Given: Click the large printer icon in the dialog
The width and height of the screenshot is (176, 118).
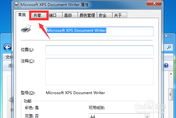Looking at the screenshot, I should (x=26, y=29).
